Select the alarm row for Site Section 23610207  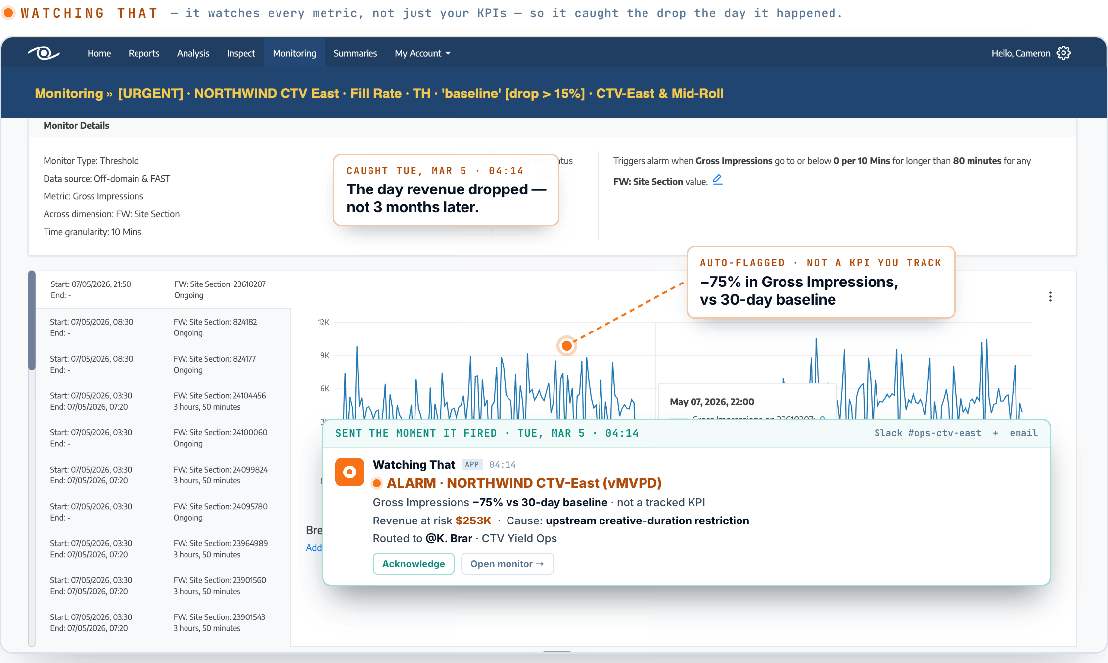click(x=163, y=289)
